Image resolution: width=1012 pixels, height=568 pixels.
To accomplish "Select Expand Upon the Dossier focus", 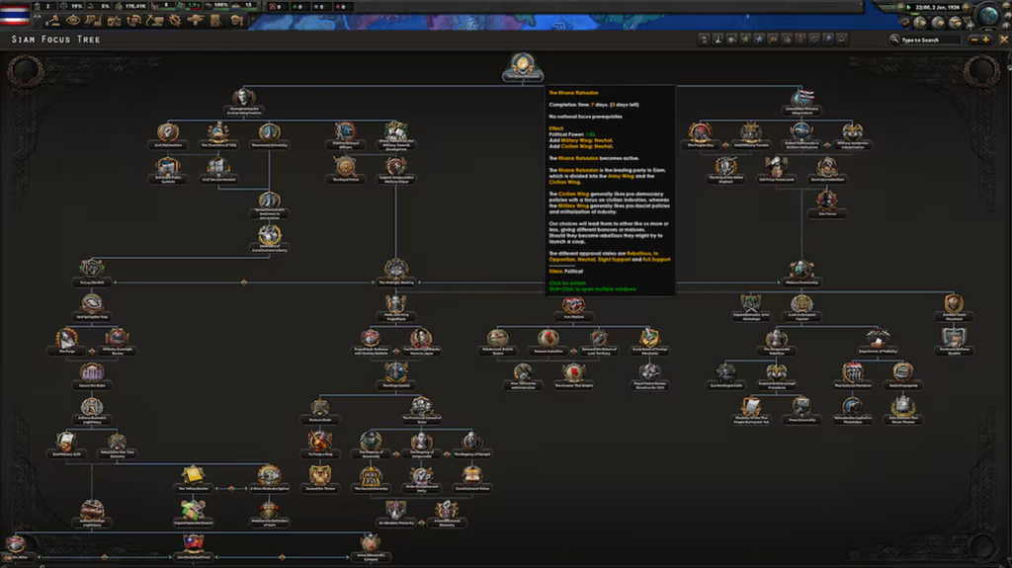I will click(193, 513).
